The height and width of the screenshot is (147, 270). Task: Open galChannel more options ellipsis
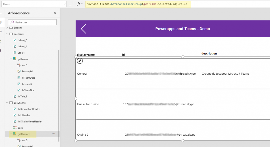pos(54,134)
